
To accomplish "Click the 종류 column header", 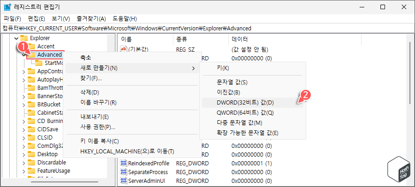I will pyautogui.click(x=201, y=40).
